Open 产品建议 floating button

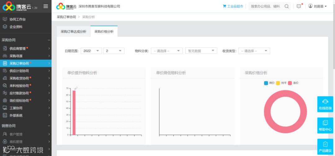(x=325, y=147)
